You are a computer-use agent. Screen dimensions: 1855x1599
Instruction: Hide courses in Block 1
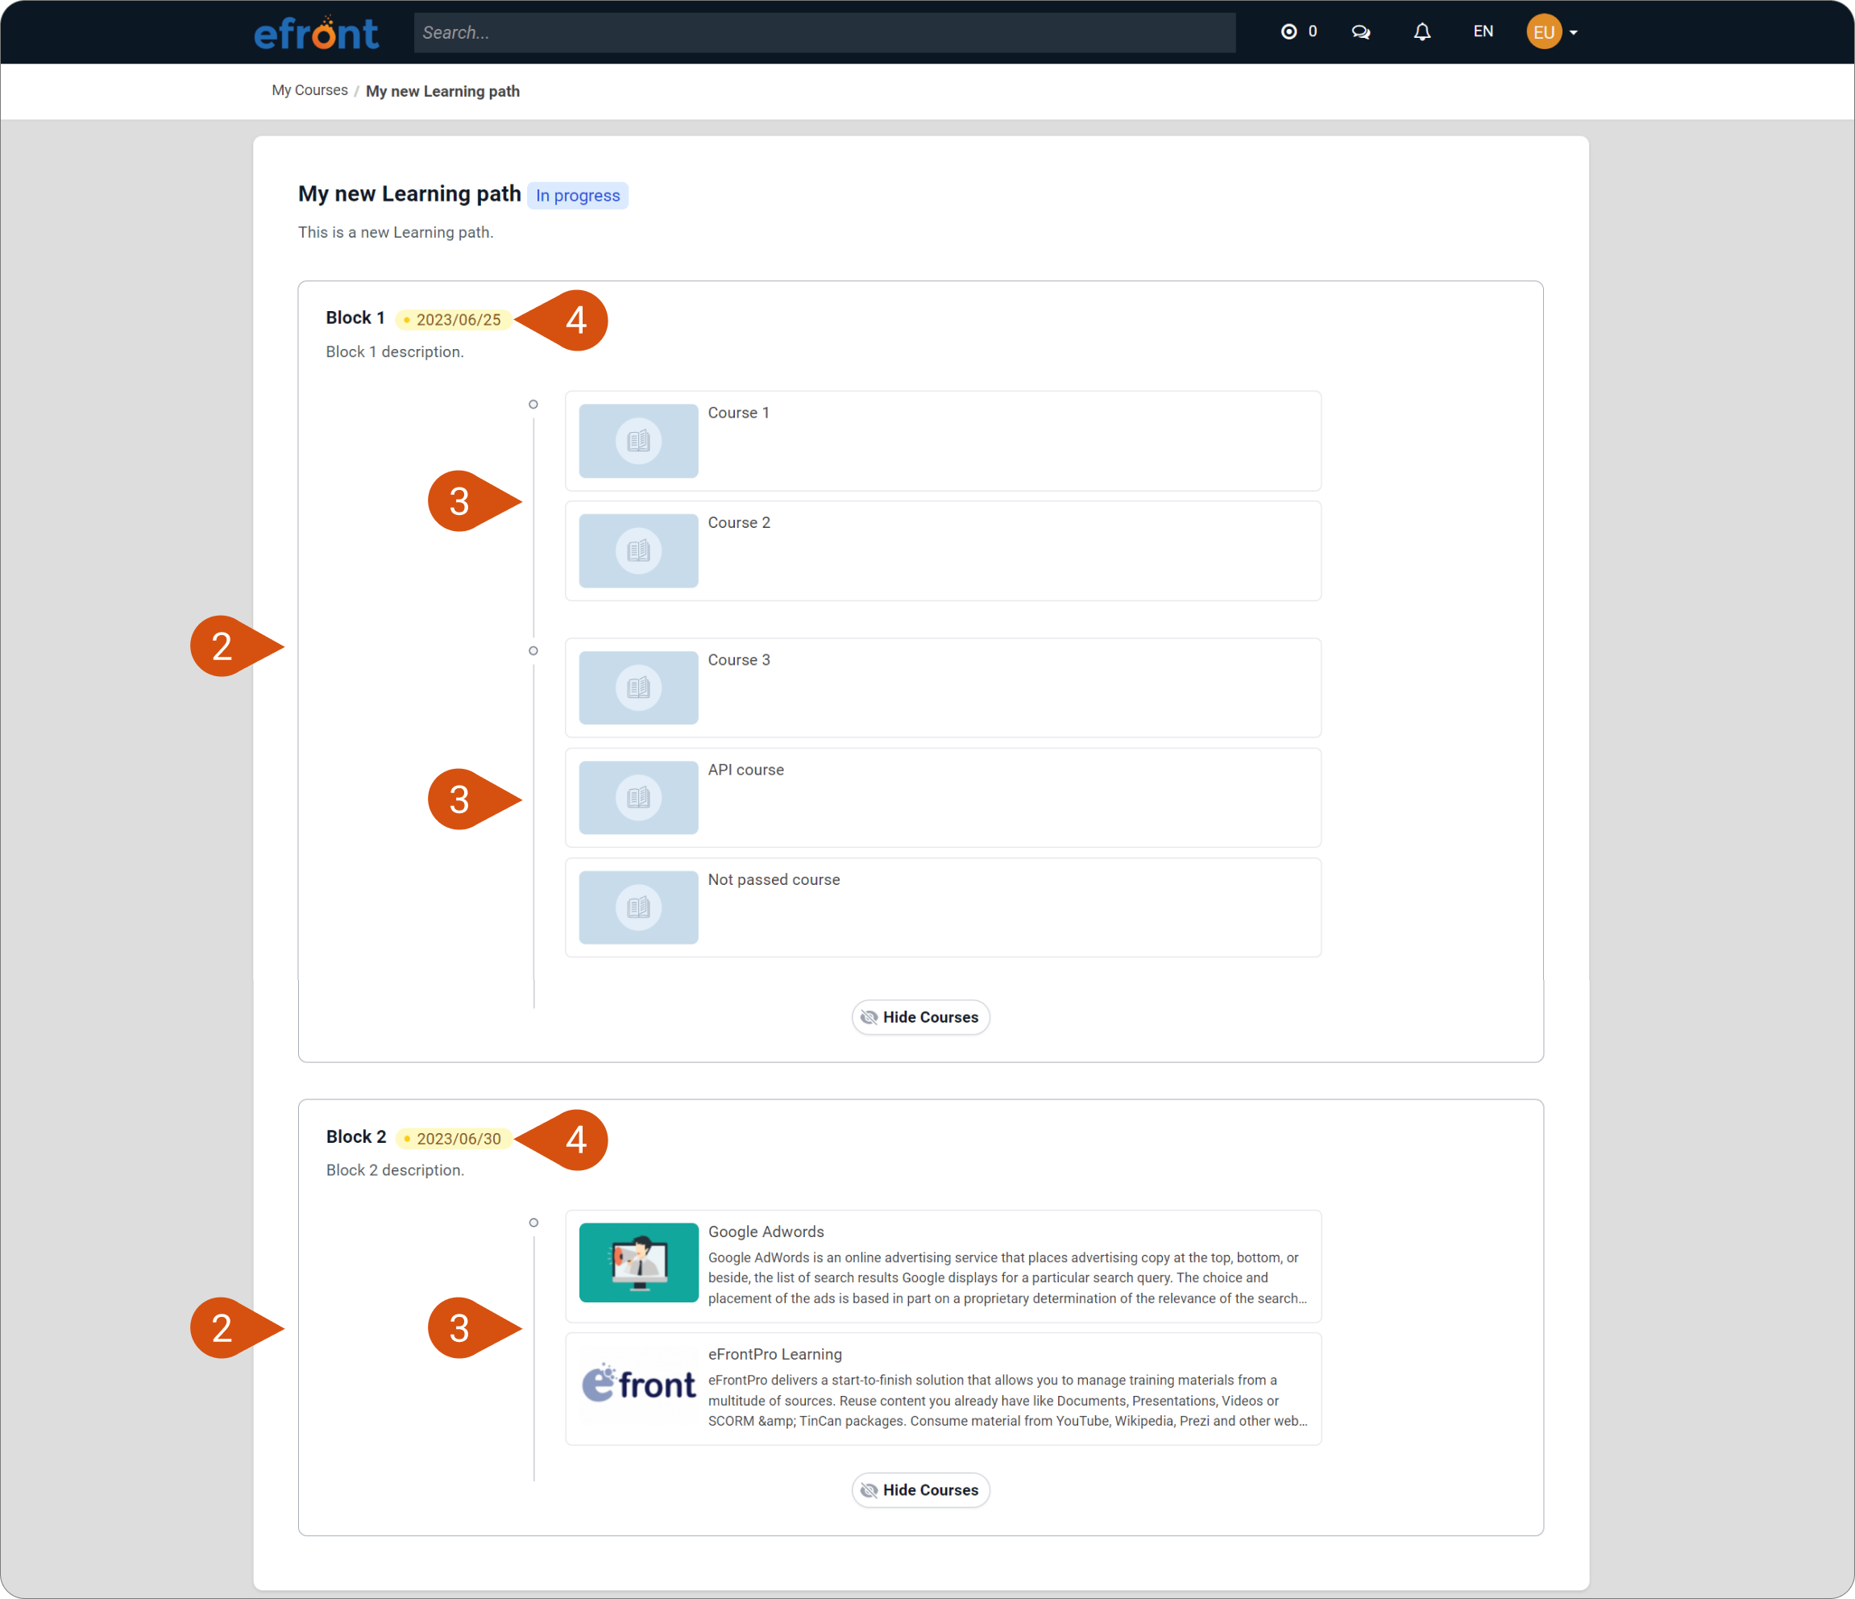point(920,1017)
